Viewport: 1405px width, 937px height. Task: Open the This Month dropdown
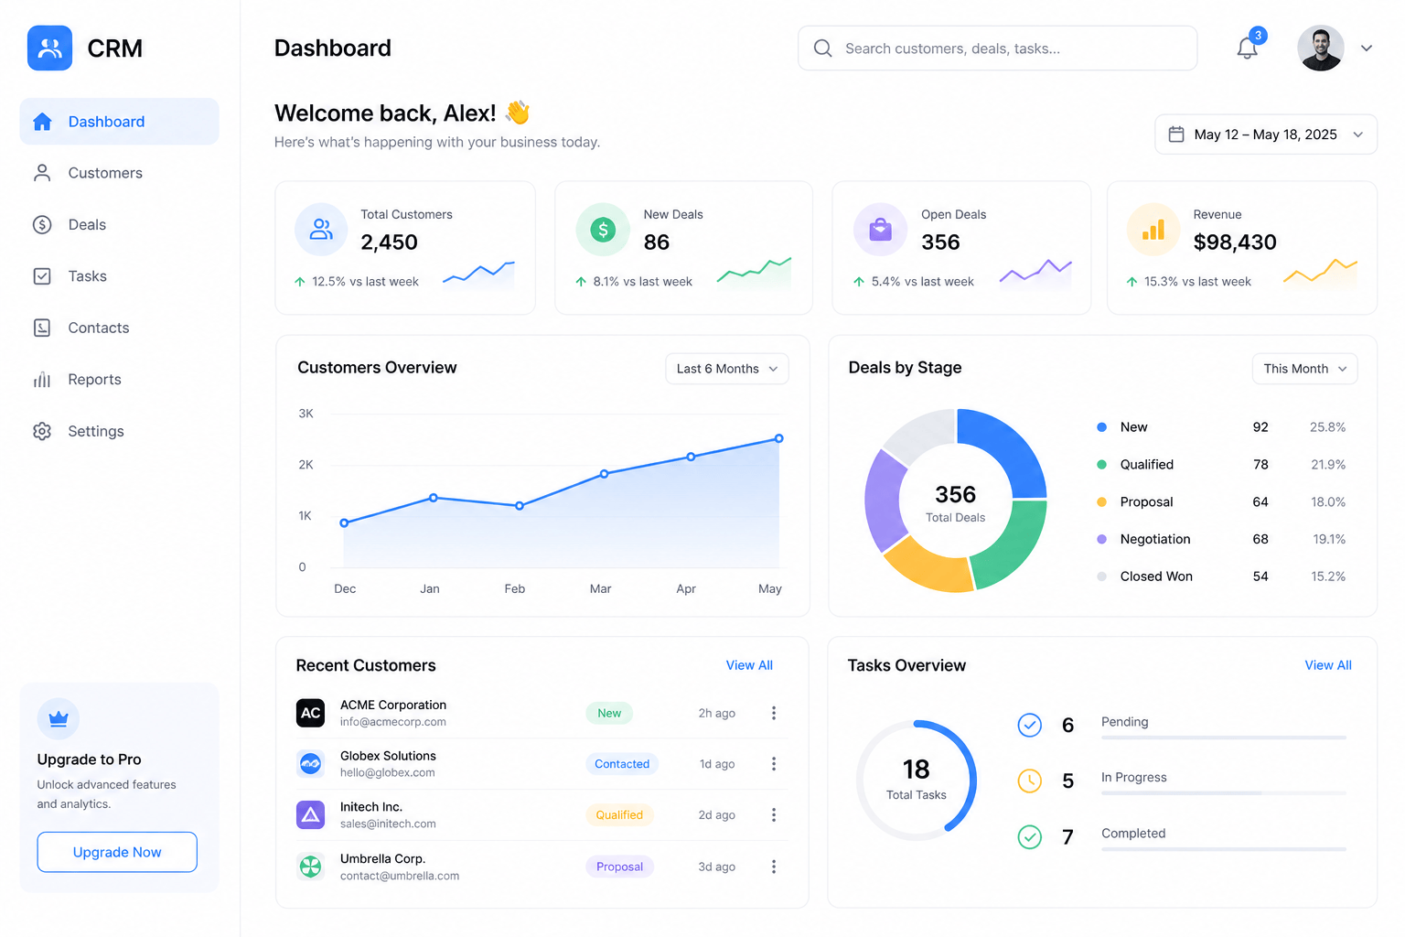coord(1304,369)
